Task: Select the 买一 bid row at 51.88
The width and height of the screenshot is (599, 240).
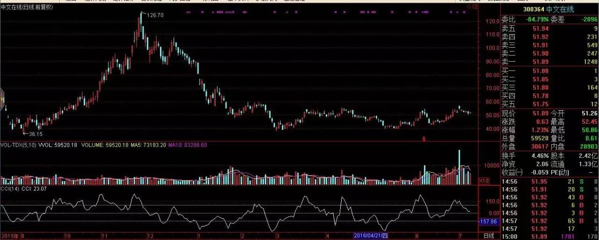Action: pyautogui.click(x=550, y=71)
